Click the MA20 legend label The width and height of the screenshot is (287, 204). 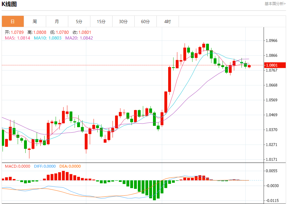[79, 38]
